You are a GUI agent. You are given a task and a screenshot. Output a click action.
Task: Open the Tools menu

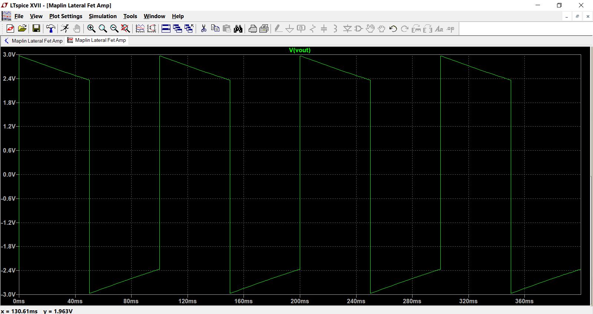tap(130, 16)
